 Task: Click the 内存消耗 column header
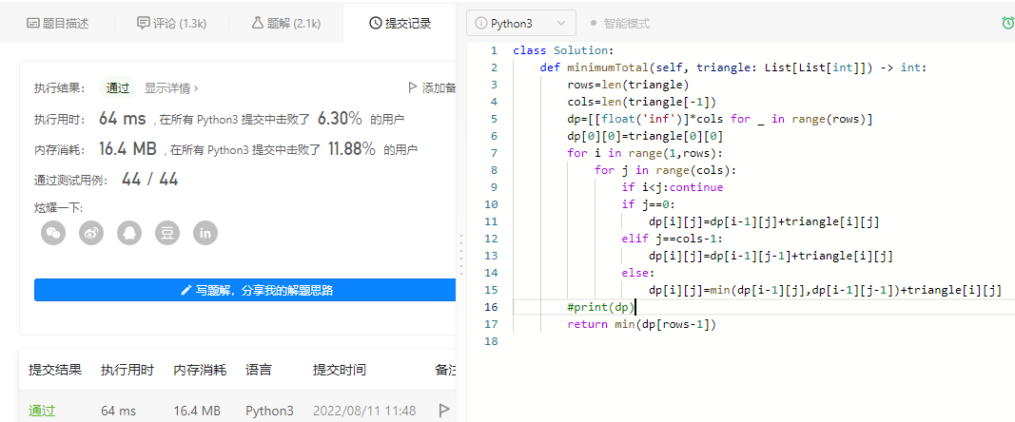200,371
